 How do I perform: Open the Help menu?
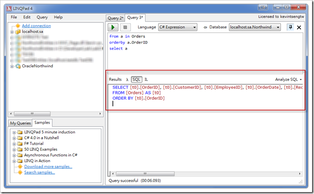pos(58,17)
